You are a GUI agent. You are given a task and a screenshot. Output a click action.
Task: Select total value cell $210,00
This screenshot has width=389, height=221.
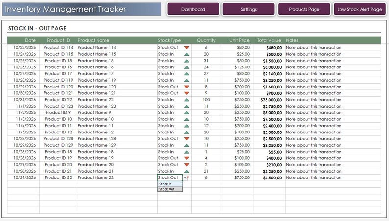click(x=269, y=165)
